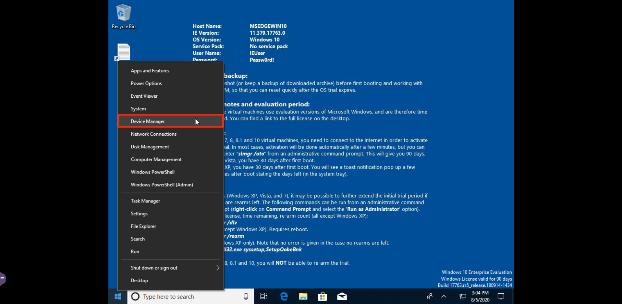This screenshot has height=304, width=622.
Task: Click the Type here to search field
Action: click(185, 297)
